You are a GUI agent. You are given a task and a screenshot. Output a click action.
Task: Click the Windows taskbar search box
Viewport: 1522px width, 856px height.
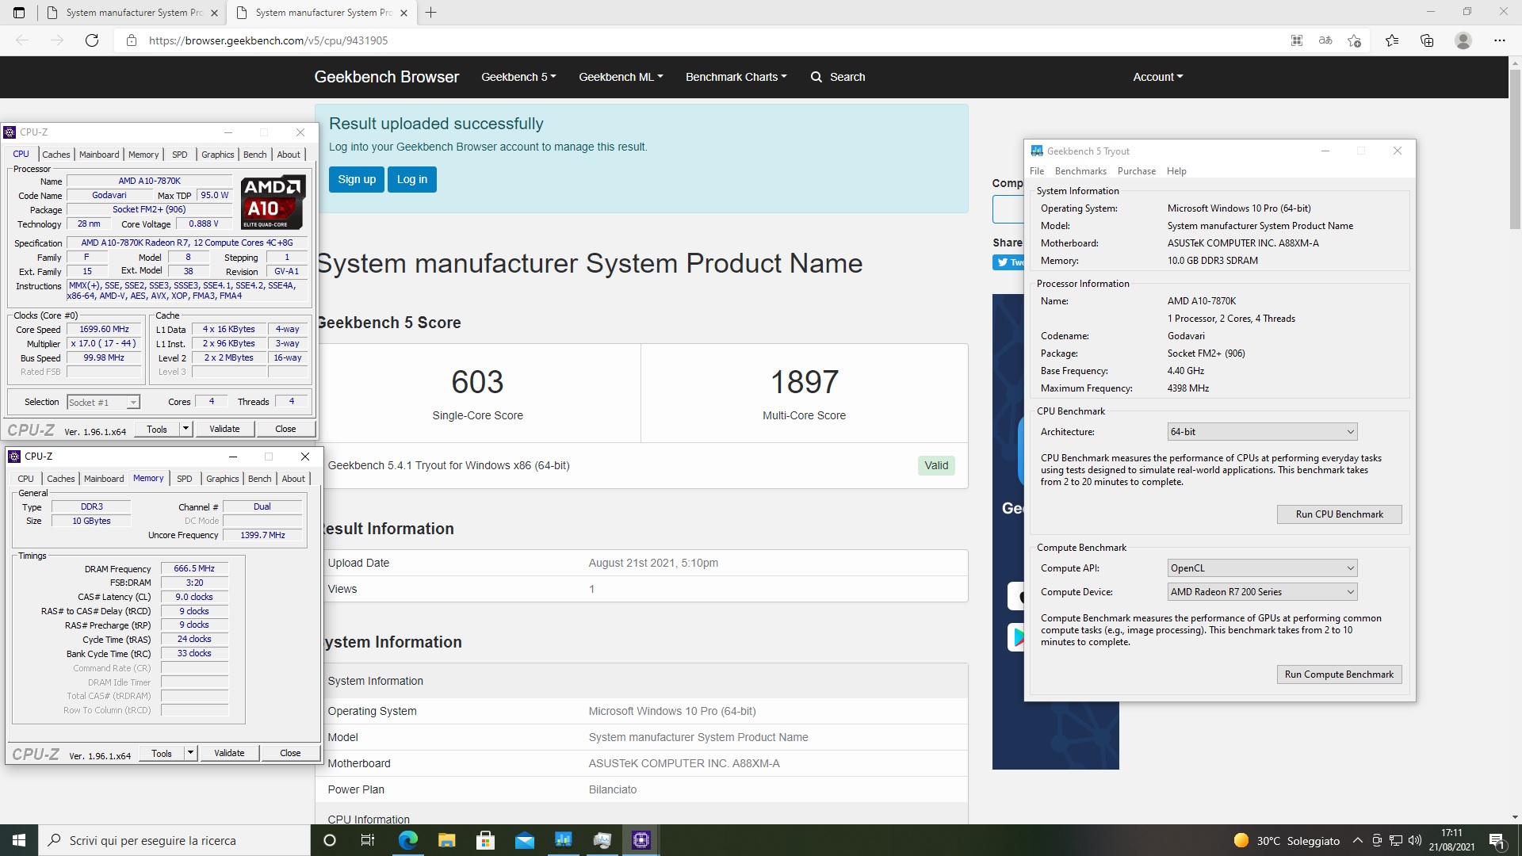pos(174,840)
